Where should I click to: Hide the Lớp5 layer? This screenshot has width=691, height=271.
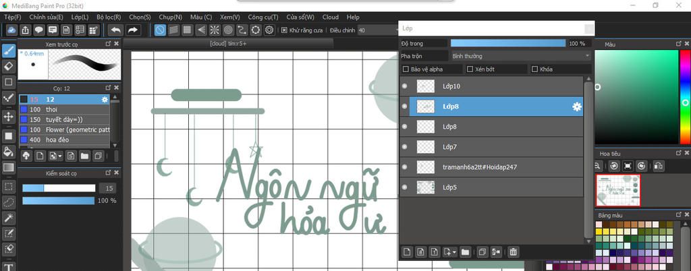(x=405, y=187)
